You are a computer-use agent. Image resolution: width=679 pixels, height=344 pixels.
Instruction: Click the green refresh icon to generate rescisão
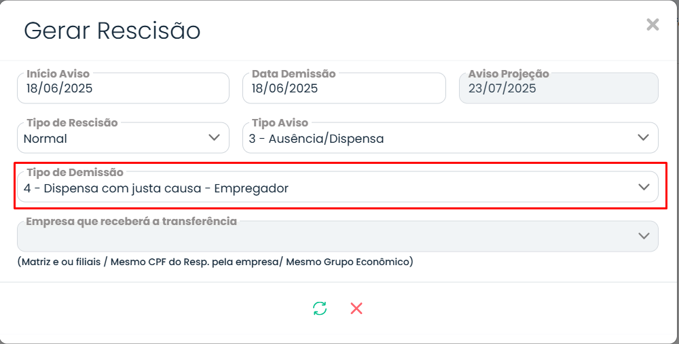point(320,309)
